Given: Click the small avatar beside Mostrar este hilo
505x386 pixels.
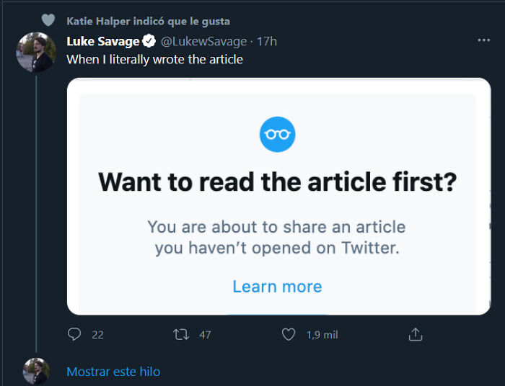Looking at the screenshot, I should (x=35, y=371).
